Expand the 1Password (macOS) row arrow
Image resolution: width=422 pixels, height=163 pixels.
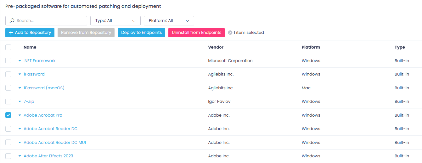click(x=20, y=88)
